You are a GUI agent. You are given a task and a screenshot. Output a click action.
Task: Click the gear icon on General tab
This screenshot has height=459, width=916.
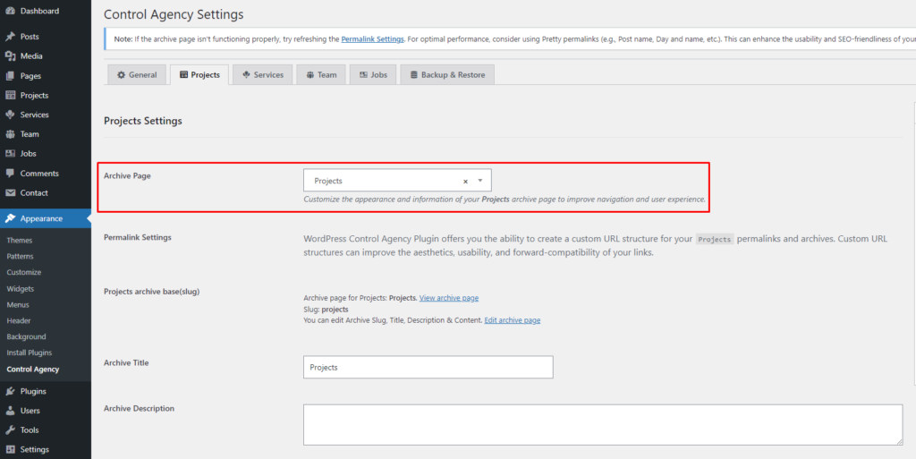click(x=122, y=75)
